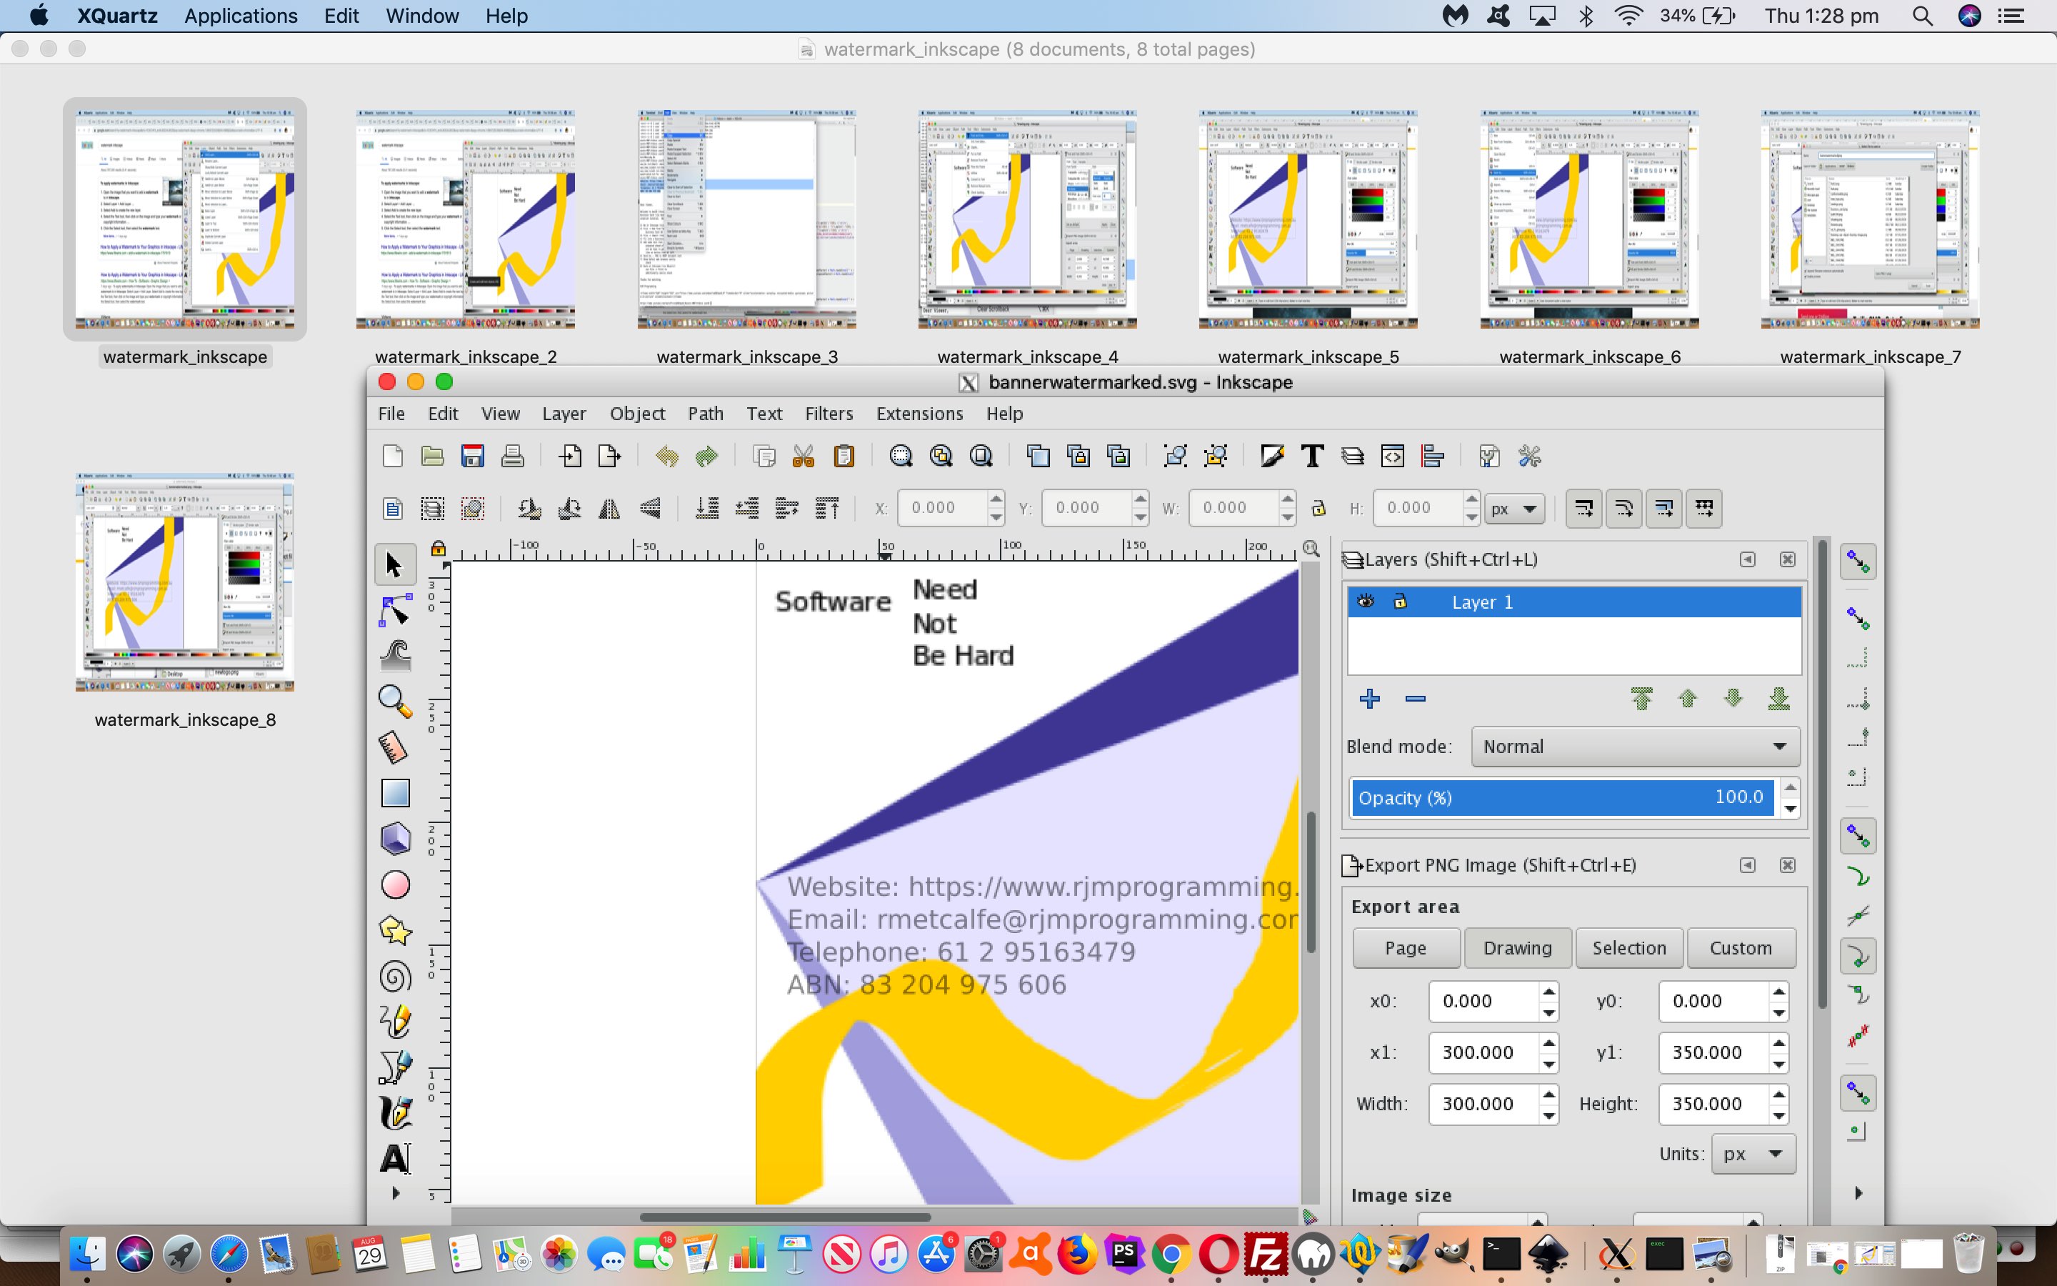2057x1286 pixels.
Task: Open the Extensions menu
Action: coord(919,414)
